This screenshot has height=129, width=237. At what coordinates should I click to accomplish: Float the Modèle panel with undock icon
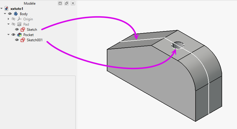pos(67,3)
